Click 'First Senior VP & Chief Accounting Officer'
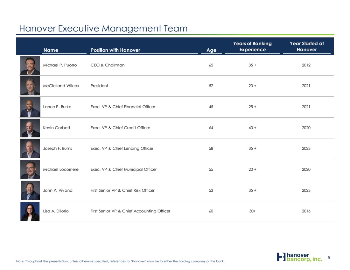The image size is (350, 270). 130,211
